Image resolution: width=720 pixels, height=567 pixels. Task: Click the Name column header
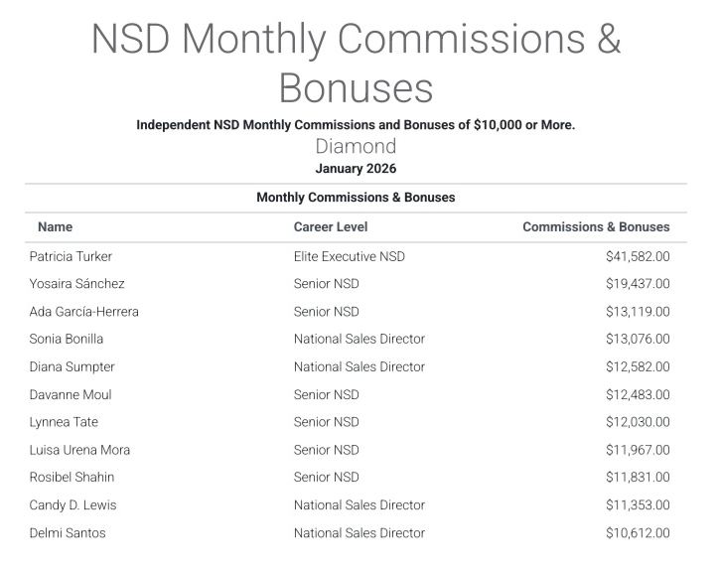click(x=55, y=227)
